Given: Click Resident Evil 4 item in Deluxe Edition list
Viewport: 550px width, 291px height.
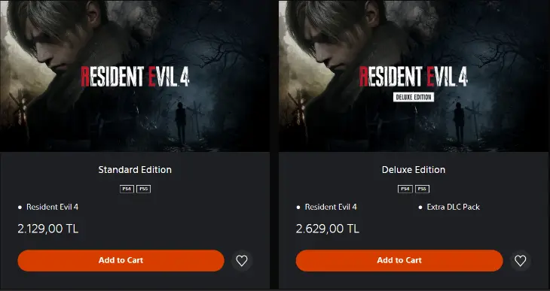Looking at the screenshot, I should (331, 207).
